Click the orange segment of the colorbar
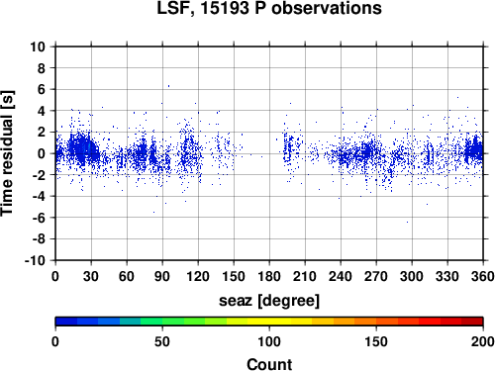This screenshot has height=371, width=495. [x=354, y=322]
